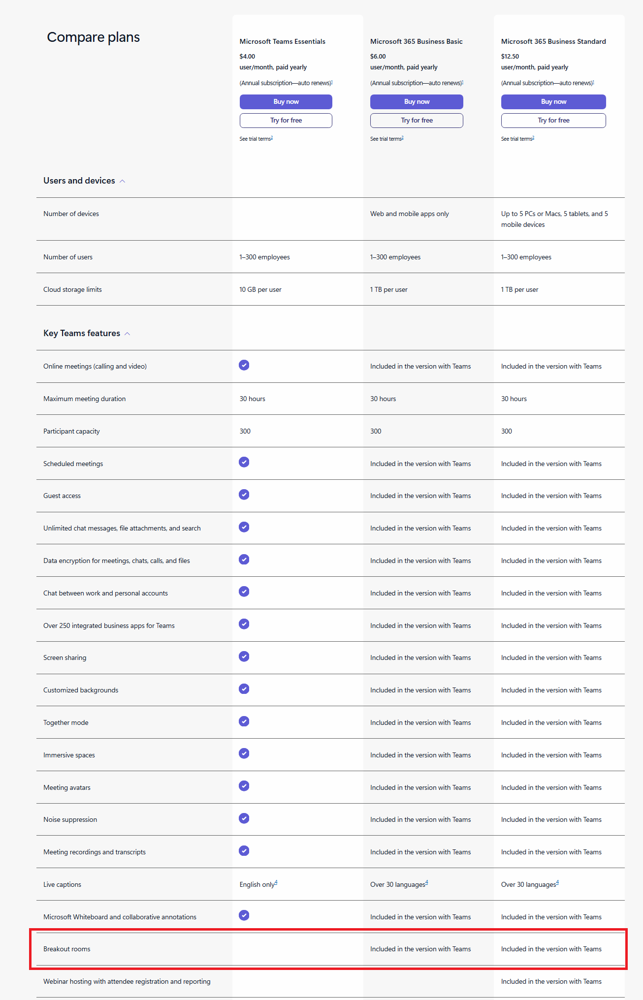The image size is (643, 1000).
Task: Buy Microsoft Teams Essentials now
Action: coord(286,102)
